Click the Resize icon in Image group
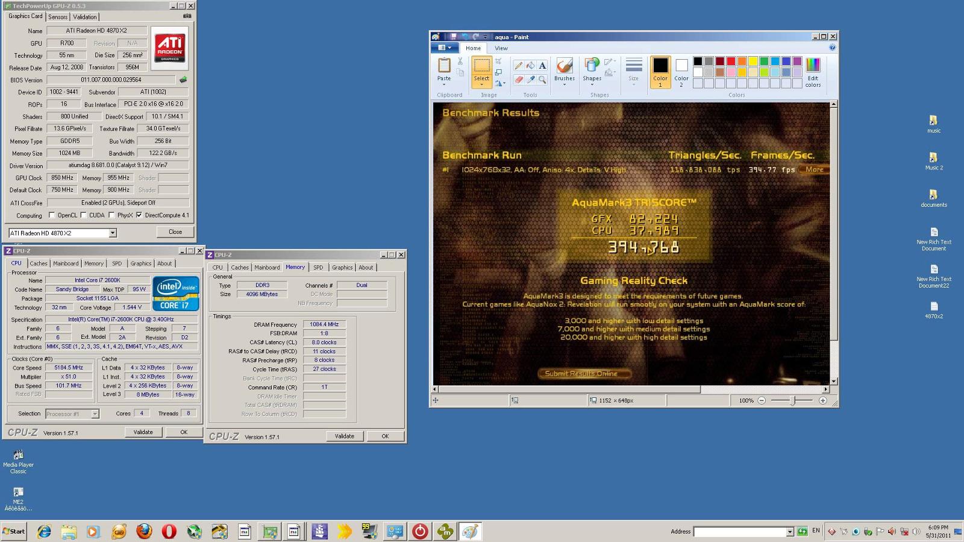Viewport: 964px width, 542px height. [x=498, y=72]
